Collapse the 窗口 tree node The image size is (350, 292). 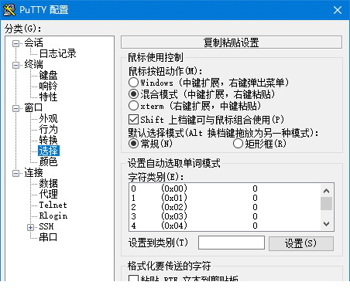[x=15, y=108]
